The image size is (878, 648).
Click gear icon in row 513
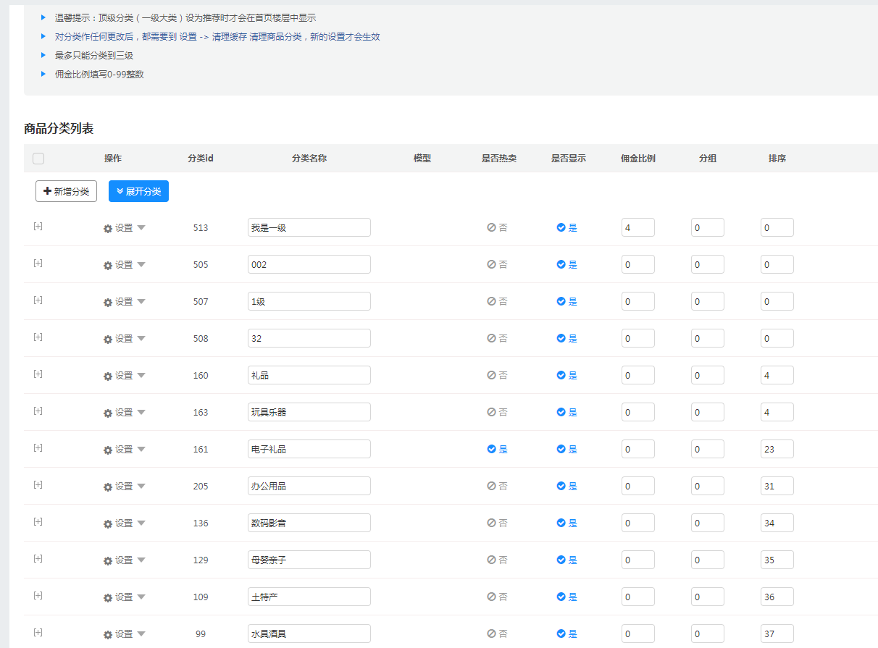pos(108,228)
